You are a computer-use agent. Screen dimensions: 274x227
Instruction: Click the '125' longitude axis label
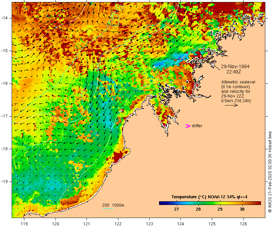coord(212,224)
